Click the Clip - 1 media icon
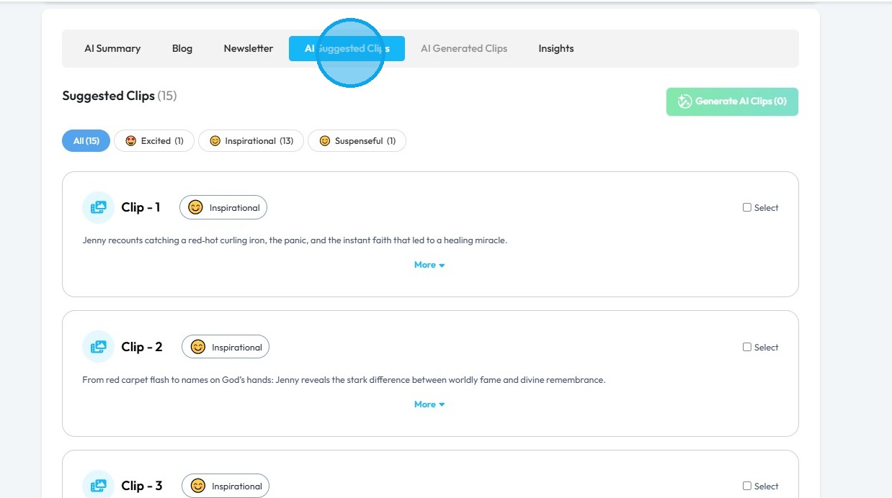 [98, 207]
